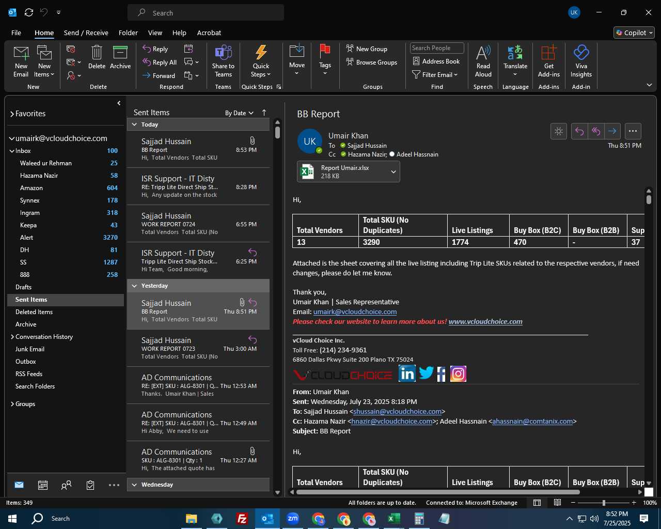Switch to Tasks view

[90, 485]
